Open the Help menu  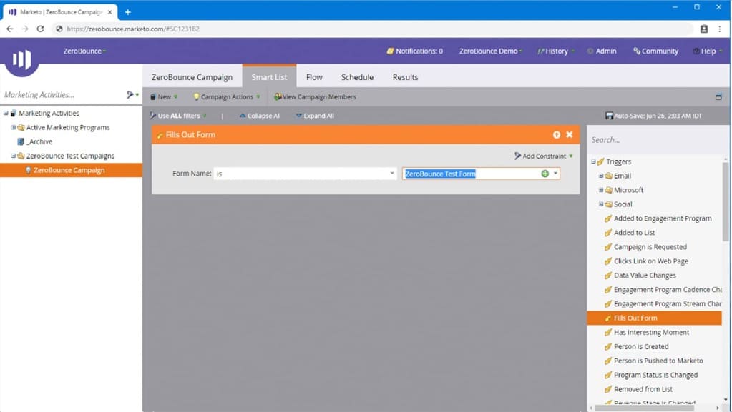(708, 51)
